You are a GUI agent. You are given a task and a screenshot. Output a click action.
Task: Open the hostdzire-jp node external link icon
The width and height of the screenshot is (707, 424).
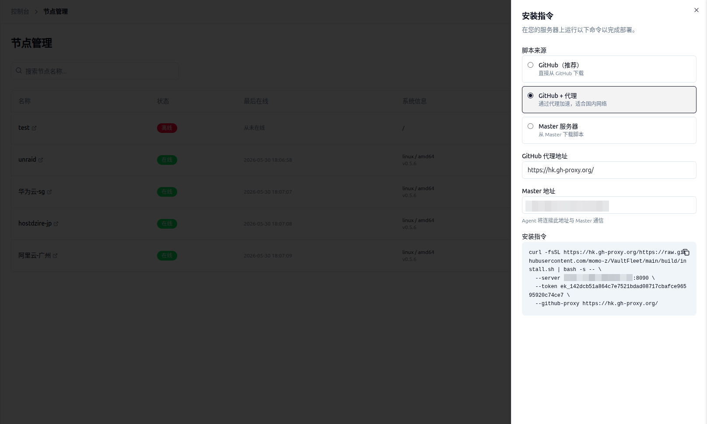(x=56, y=224)
